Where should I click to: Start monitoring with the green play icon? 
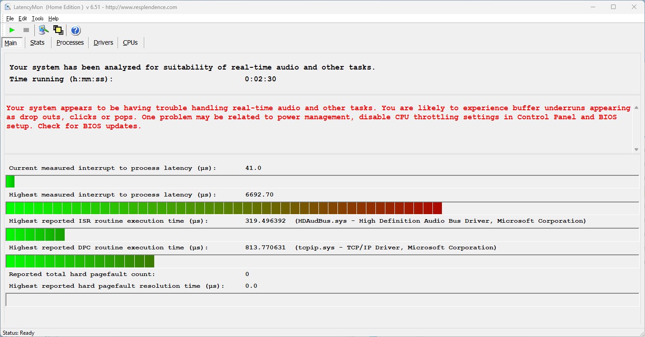pos(12,30)
